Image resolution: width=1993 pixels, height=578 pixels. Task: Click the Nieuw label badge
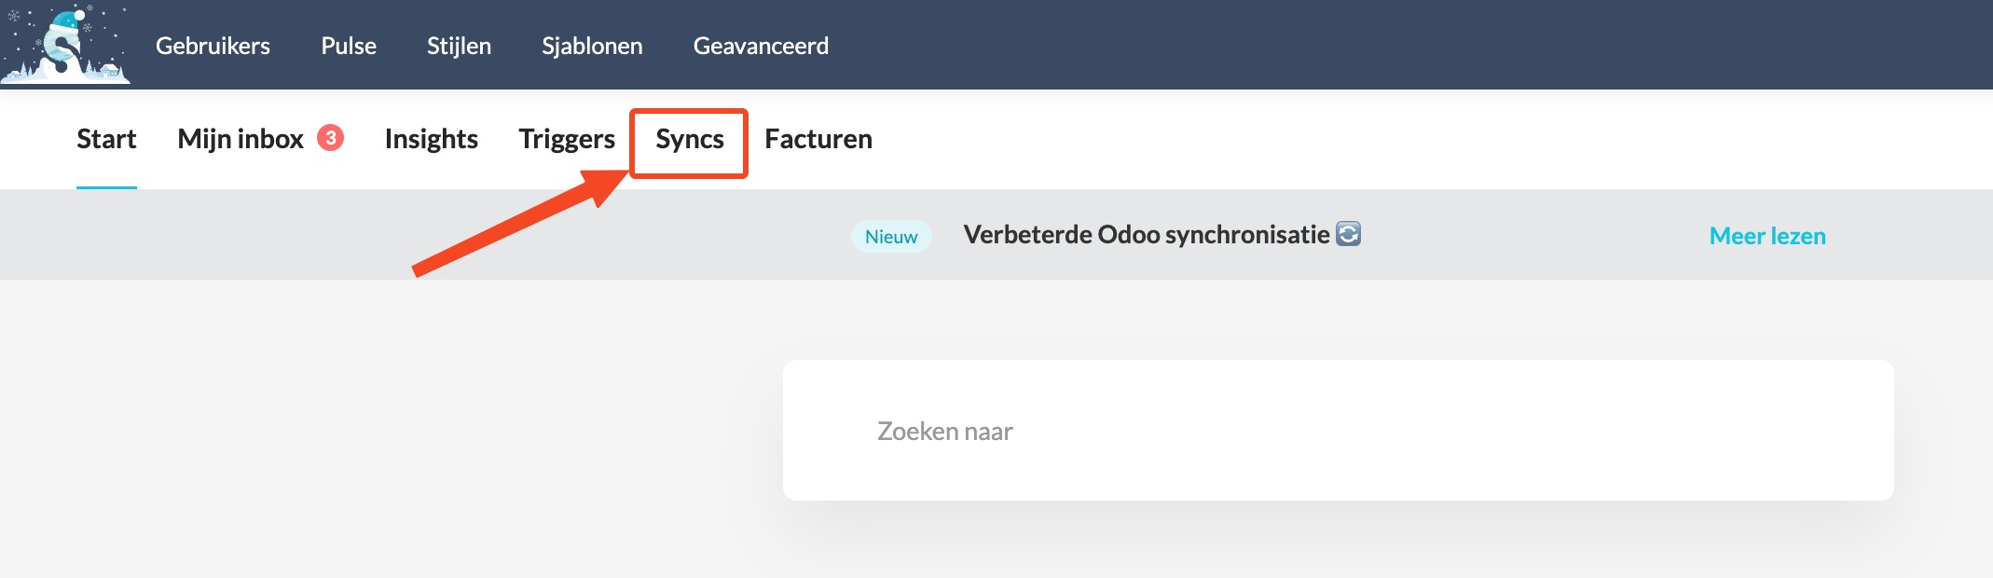[891, 236]
